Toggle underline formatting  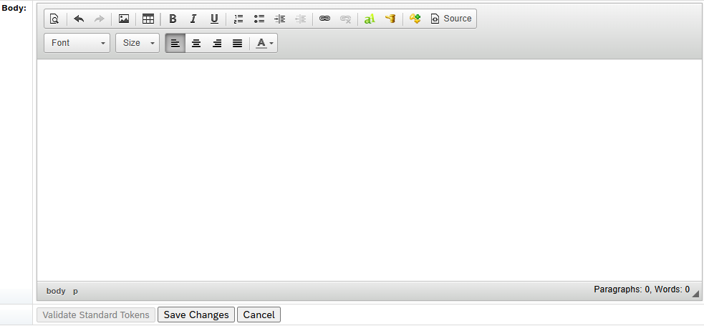point(214,19)
